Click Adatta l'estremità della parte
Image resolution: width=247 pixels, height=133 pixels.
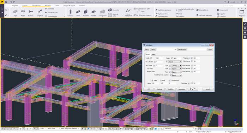tap(185, 10)
